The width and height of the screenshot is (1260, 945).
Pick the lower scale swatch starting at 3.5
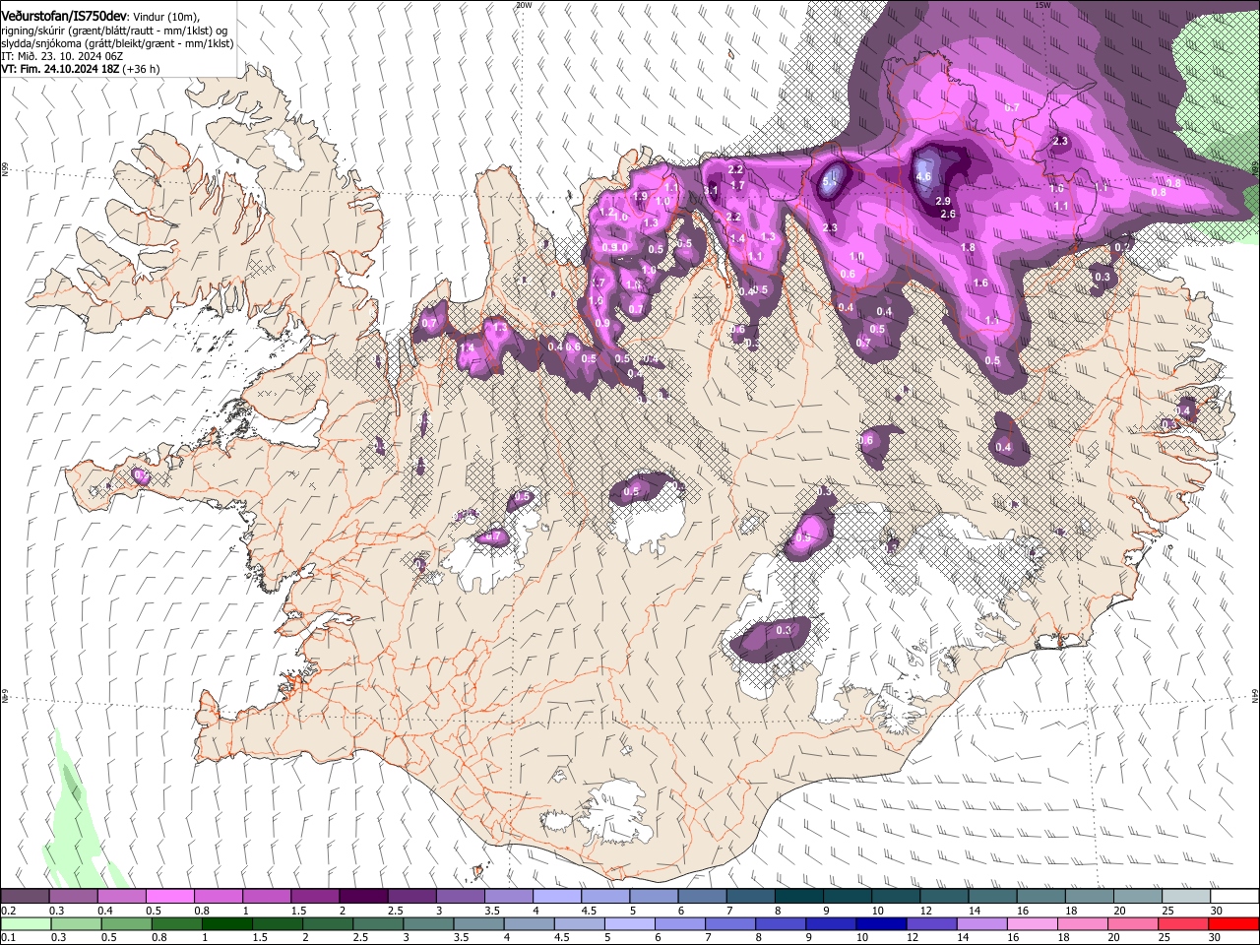pos(478,923)
